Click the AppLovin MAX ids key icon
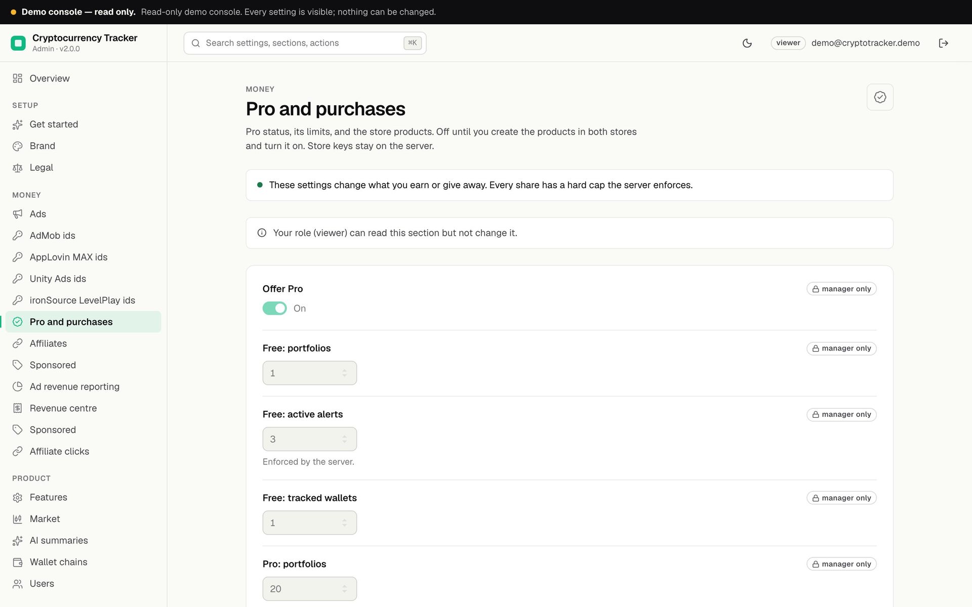This screenshot has width=972, height=607. [x=18, y=257]
